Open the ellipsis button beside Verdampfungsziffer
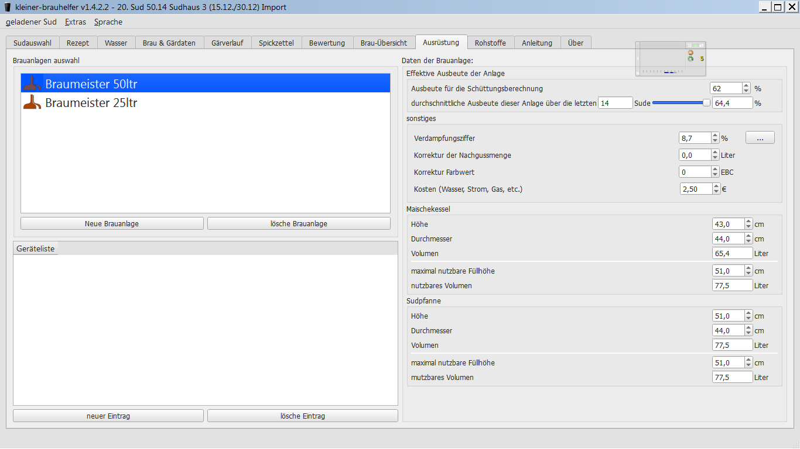 click(x=760, y=138)
